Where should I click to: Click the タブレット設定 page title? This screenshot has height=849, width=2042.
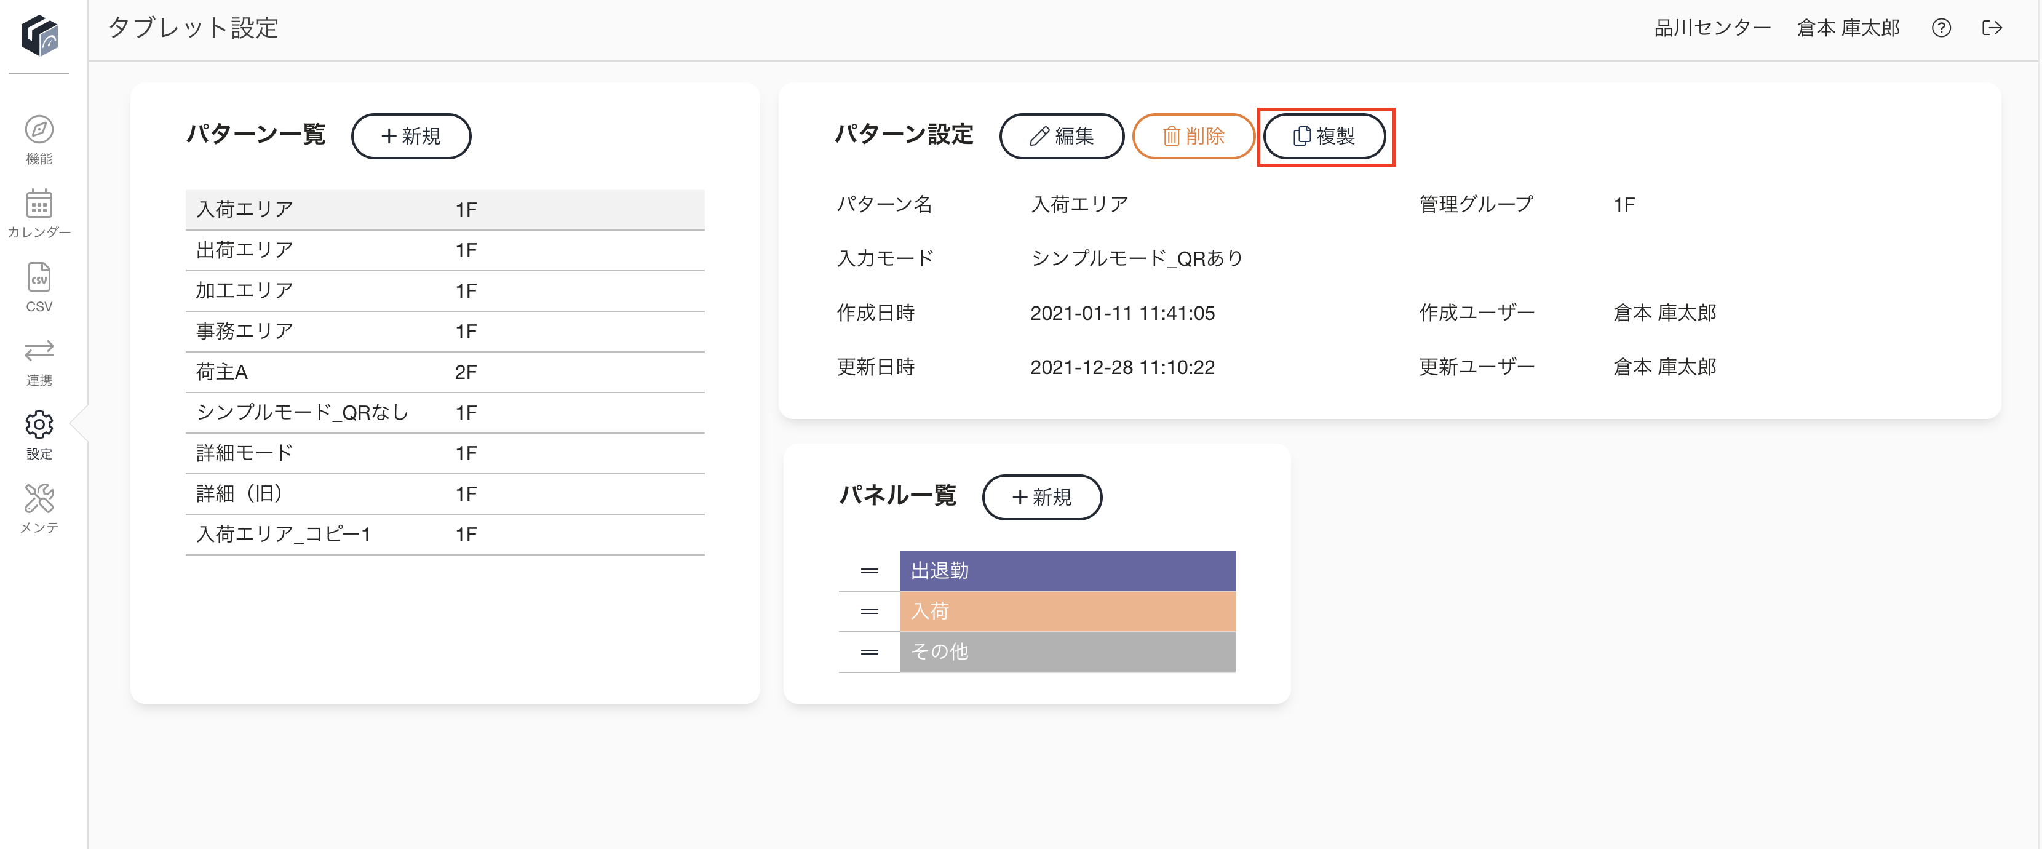pyautogui.click(x=193, y=28)
